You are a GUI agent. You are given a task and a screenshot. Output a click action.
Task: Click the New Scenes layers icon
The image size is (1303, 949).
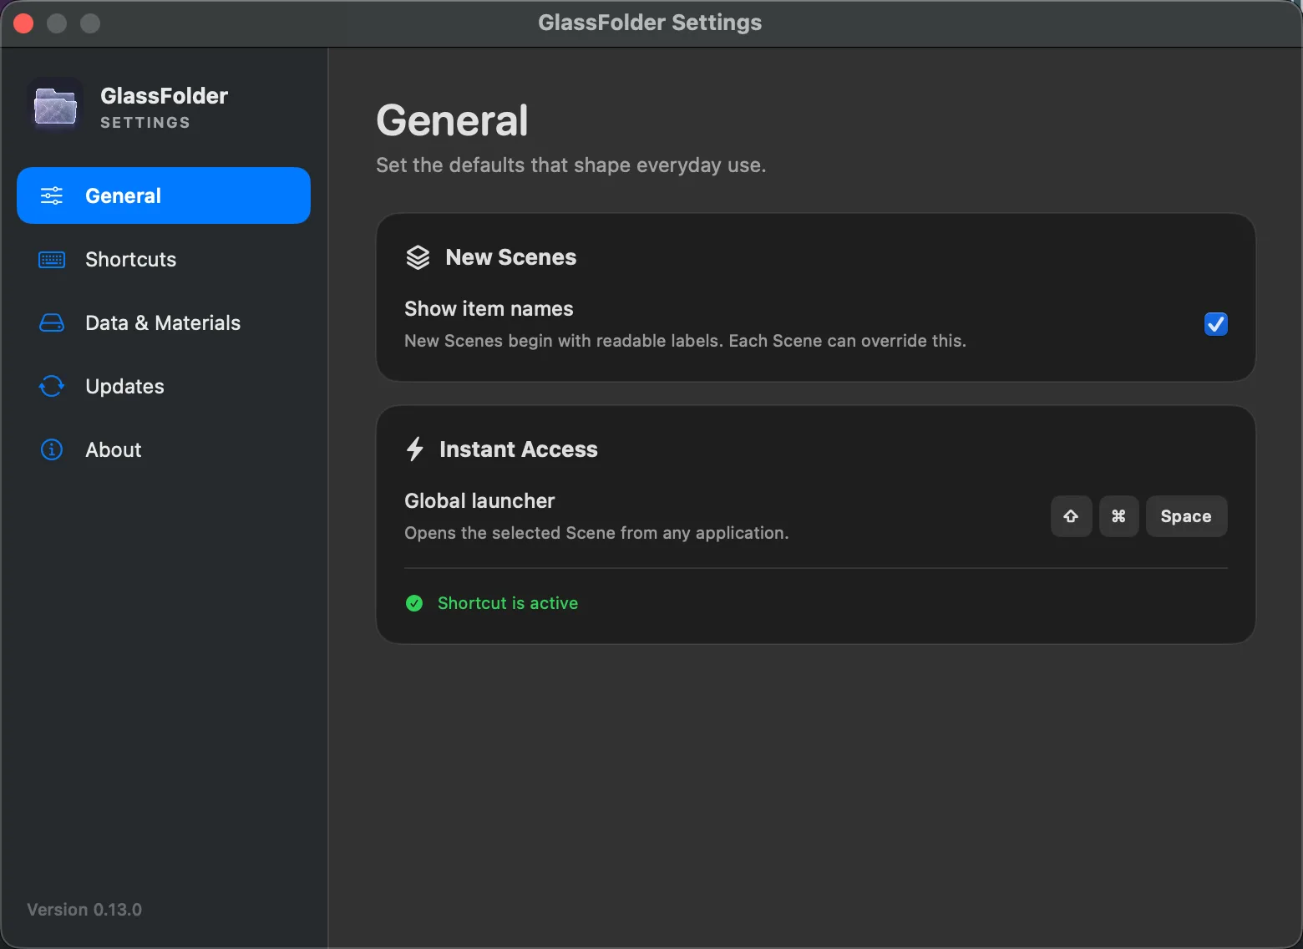click(418, 257)
